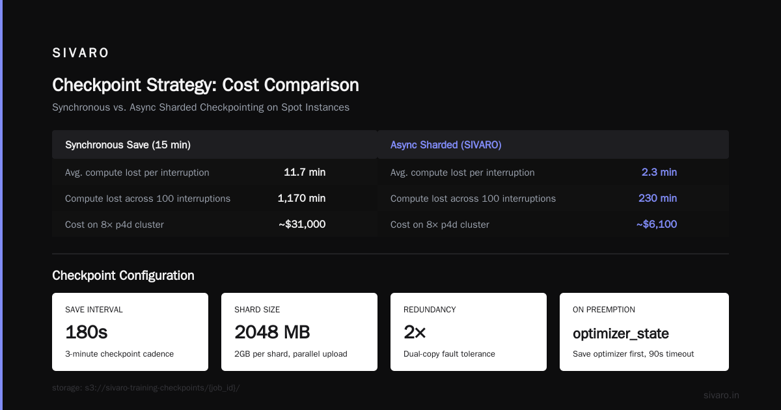Image resolution: width=781 pixels, height=410 pixels.
Task: Click the Synchronous vs. Async Sharded subtitle
Action: (x=200, y=107)
